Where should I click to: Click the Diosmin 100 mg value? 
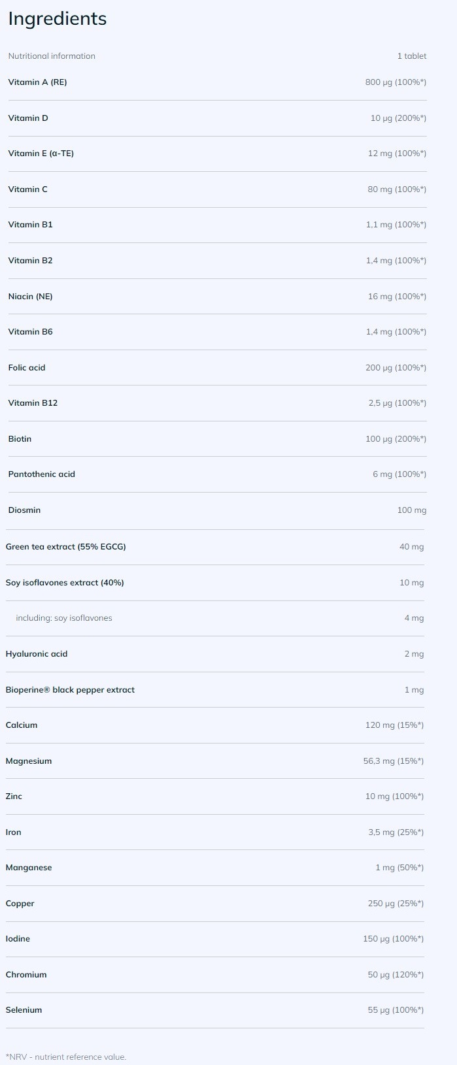pyautogui.click(x=411, y=510)
